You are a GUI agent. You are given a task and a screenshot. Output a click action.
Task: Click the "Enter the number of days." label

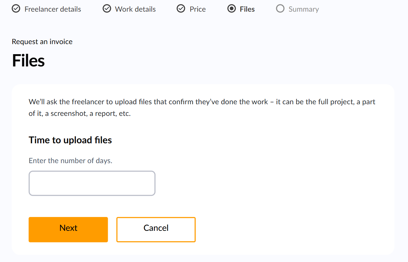point(70,161)
